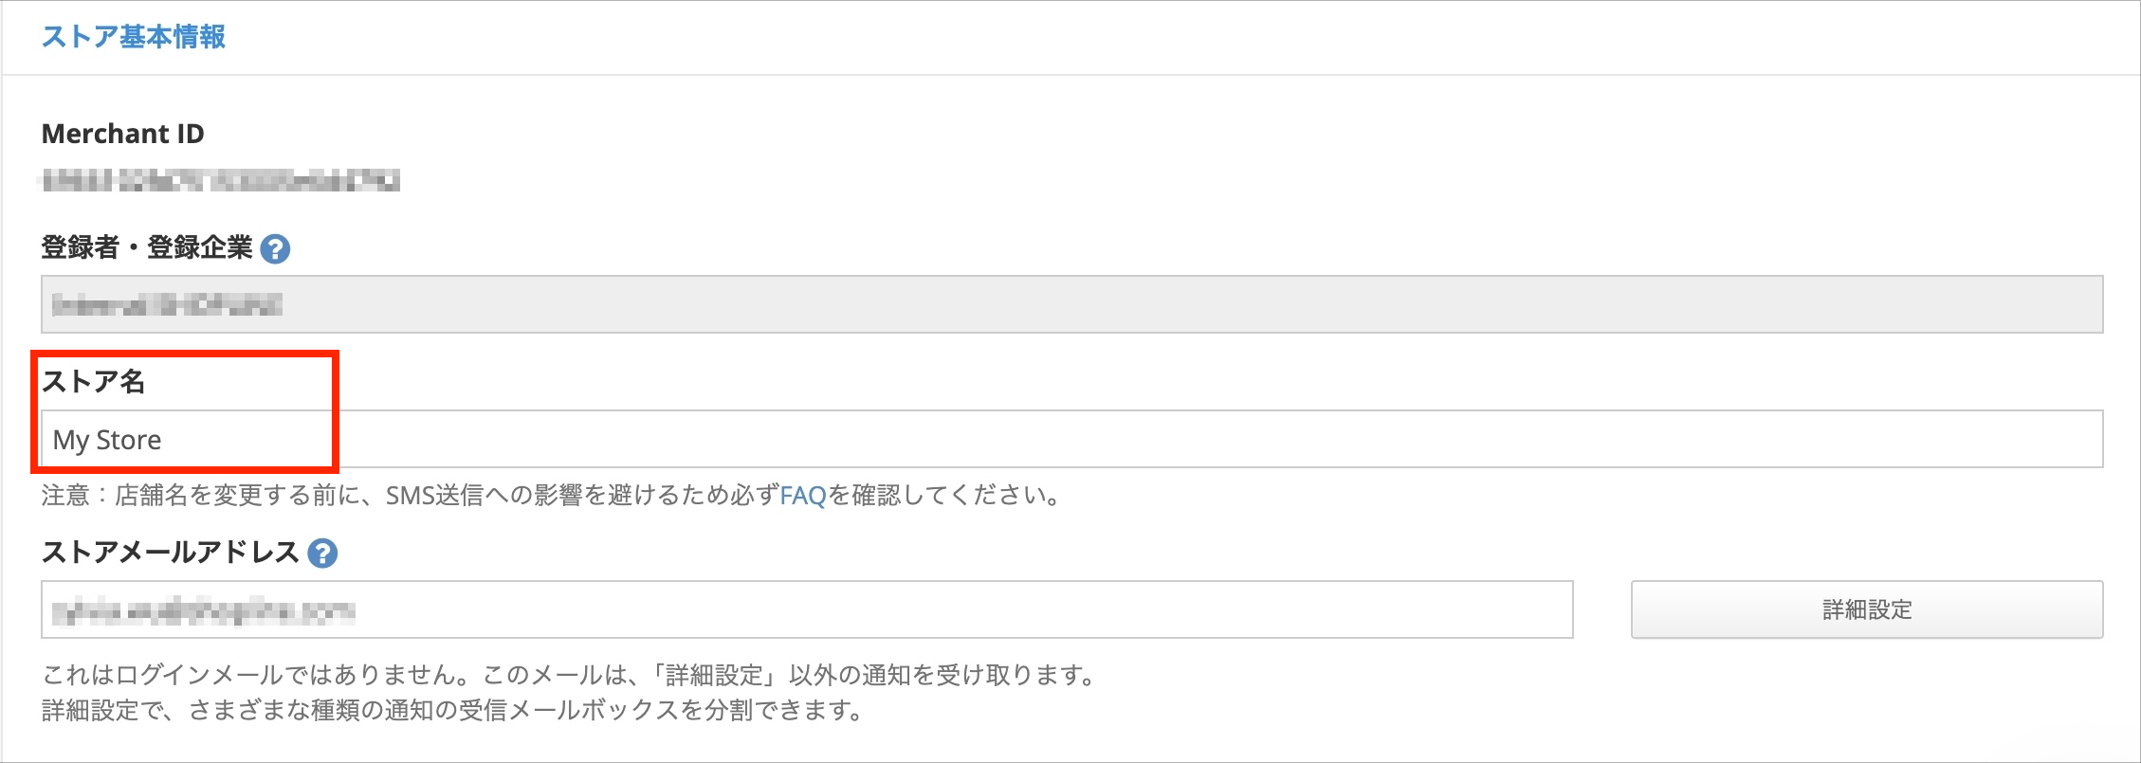
Task: Click the blurred email address text
Action: pos(203,611)
